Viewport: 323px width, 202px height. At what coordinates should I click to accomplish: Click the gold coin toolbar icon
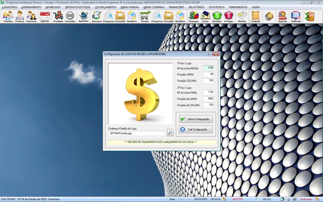[x=269, y=16]
